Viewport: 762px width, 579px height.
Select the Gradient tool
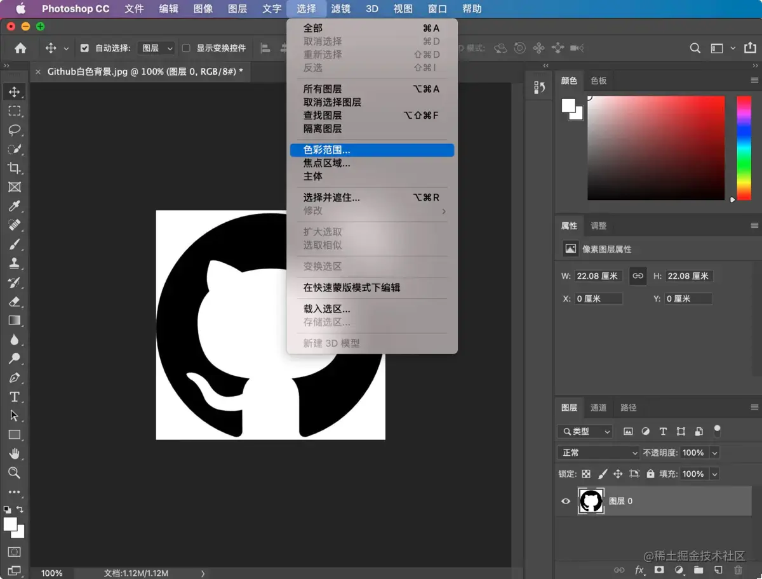tap(14, 321)
